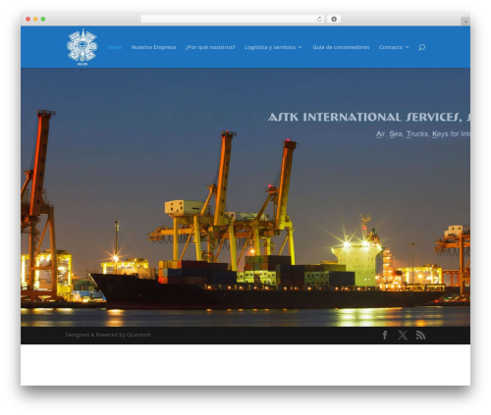Open the RSS feed icon in footer
491x415 pixels.
coord(420,336)
